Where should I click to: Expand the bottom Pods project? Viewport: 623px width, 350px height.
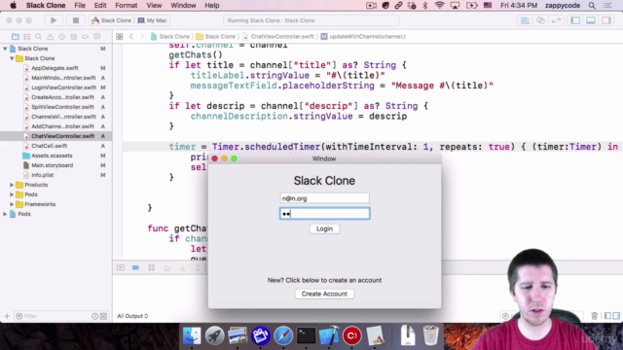coord(5,214)
